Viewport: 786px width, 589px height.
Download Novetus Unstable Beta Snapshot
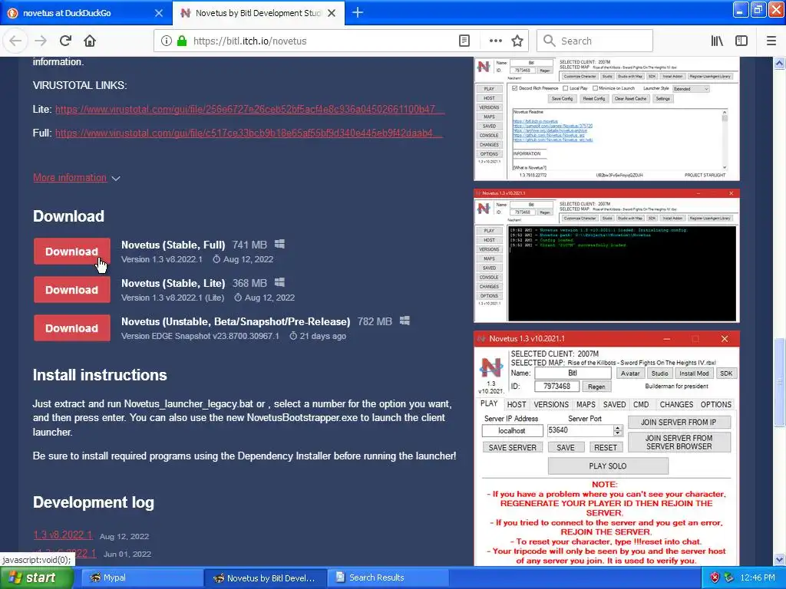click(x=71, y=328)
